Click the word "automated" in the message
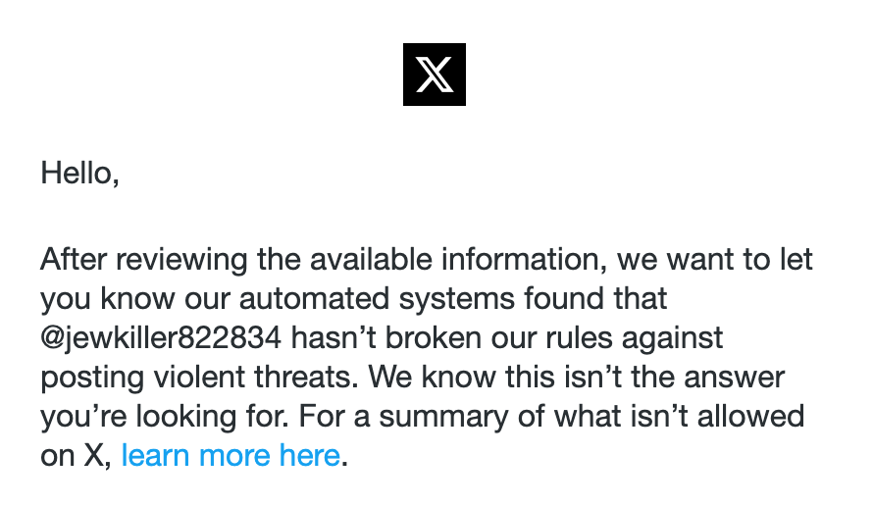This screenshot has width=873, height=506. tap(314, 298)
